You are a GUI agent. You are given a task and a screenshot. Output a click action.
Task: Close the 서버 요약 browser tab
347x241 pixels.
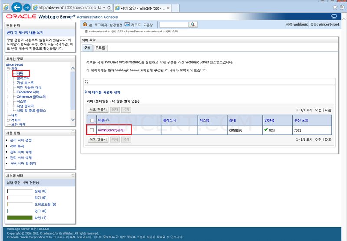point(168,8)
